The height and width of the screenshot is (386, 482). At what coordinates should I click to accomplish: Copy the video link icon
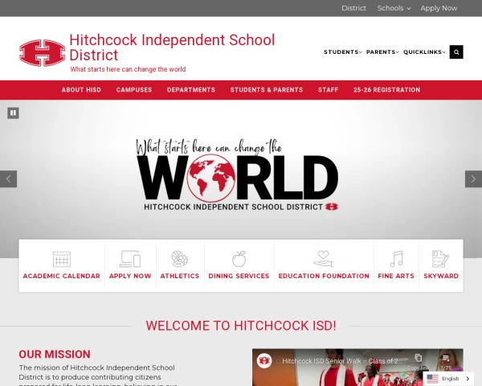(x=418, y=358)
